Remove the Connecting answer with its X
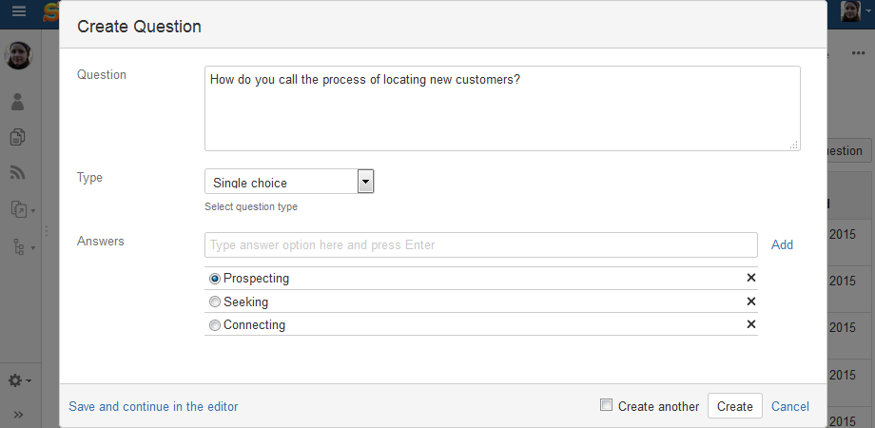Screen dimensions: 875x428 click(750, 324)
